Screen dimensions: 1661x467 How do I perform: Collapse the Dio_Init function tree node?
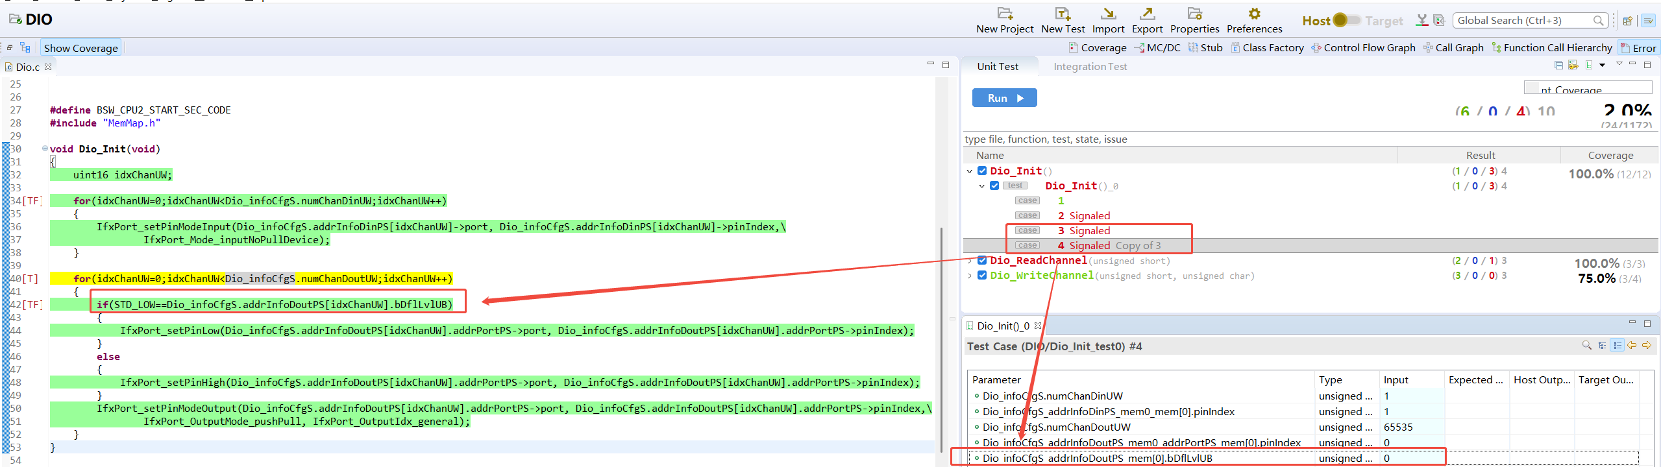pos(970,171)
